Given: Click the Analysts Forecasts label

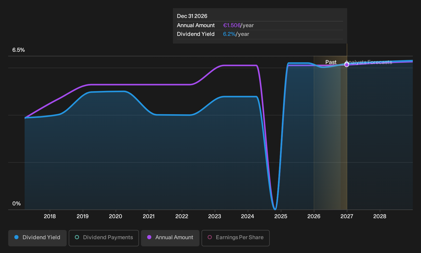Looking at the screenshot, I should pos(369,62).
